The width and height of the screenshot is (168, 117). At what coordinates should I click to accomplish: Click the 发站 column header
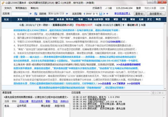pyautogui.click(x=20, y=19)
